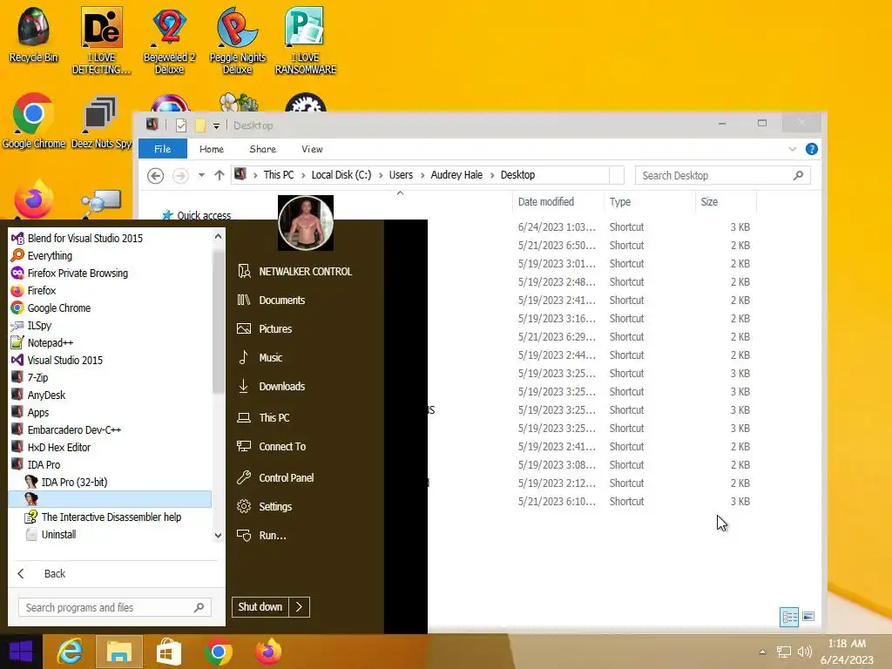This screenshot has height=669, width=892.
Task: Click Explorer back navigation arrow
Action: point(155,176)
